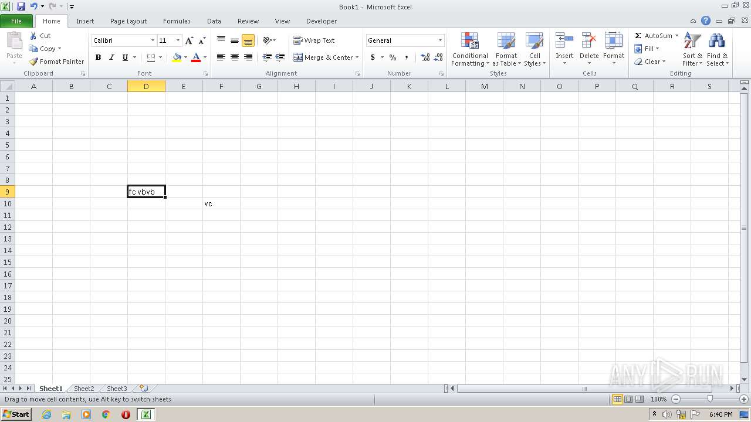Switch to the Developer tab

click(322, 21)
